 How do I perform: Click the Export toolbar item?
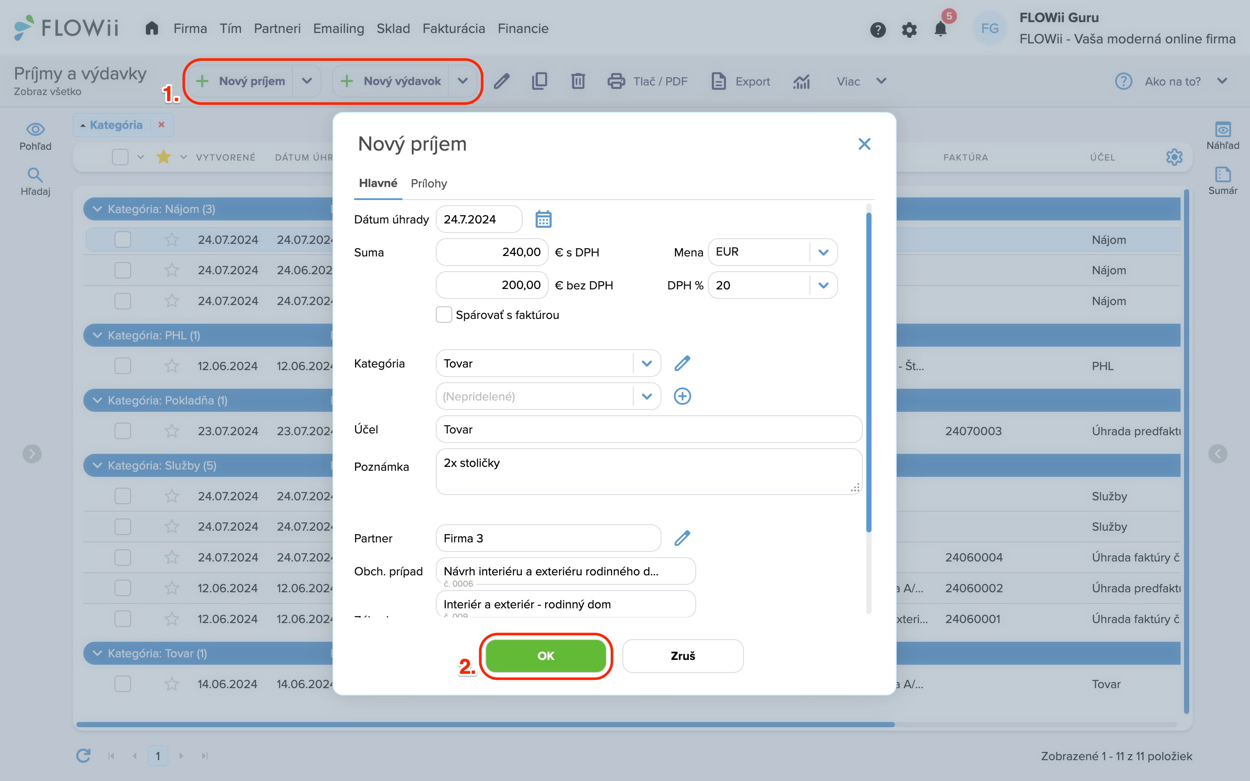tap(740, 81)
